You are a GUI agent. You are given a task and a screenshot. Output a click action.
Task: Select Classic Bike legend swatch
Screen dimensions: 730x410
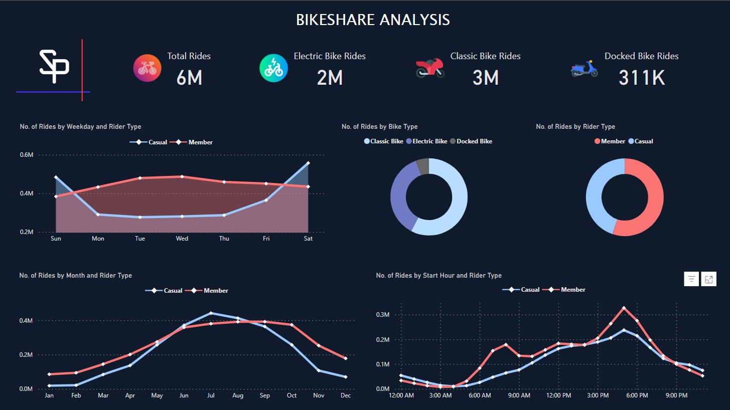coord(367,141)
